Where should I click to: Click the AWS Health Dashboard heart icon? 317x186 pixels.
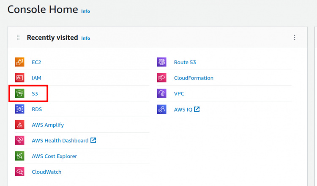(x=19, y=140)
